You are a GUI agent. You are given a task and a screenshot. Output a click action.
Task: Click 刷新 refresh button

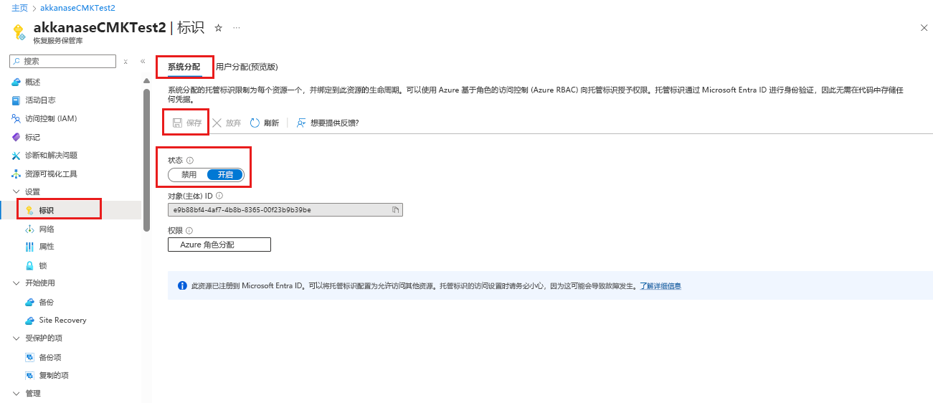264,123
